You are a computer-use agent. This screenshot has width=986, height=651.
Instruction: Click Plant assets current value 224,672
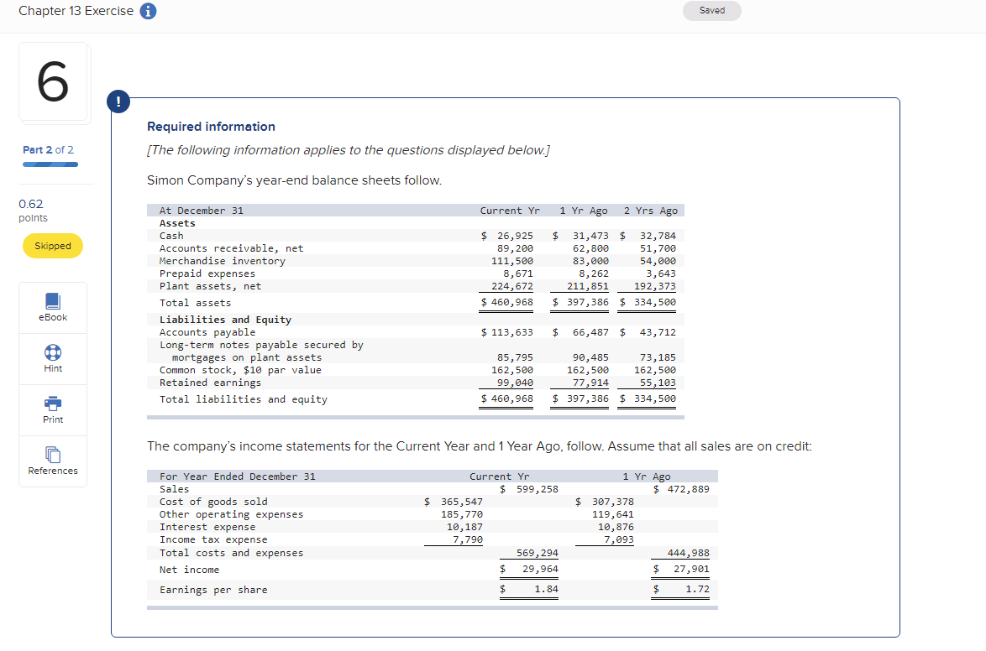point(511,286)
